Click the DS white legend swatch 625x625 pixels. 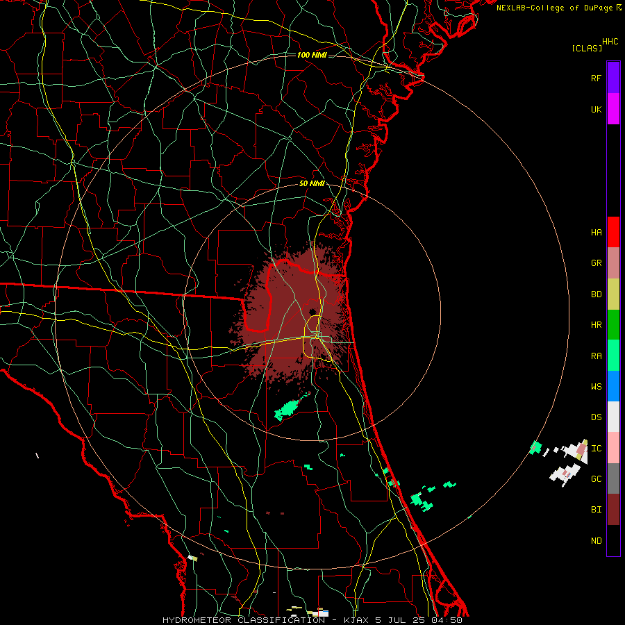click(613, 417)
